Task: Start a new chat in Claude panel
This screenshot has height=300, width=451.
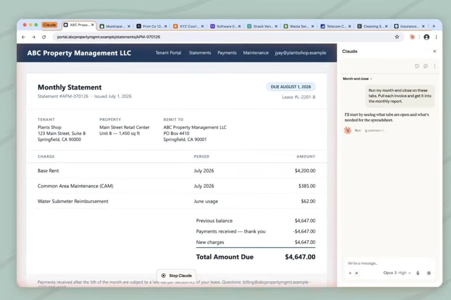Action: 426,66
